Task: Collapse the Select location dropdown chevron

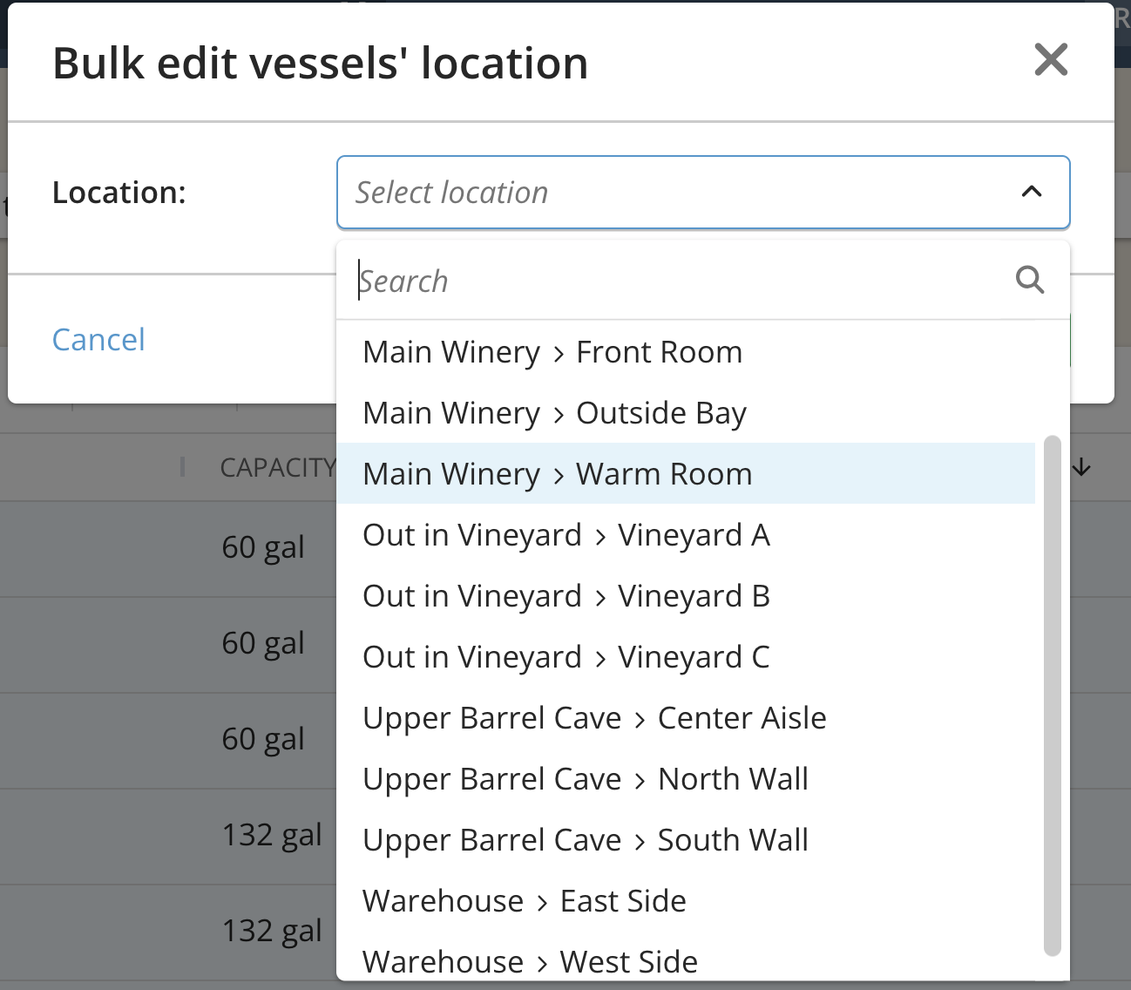Action: click(x=1032, y=192)
